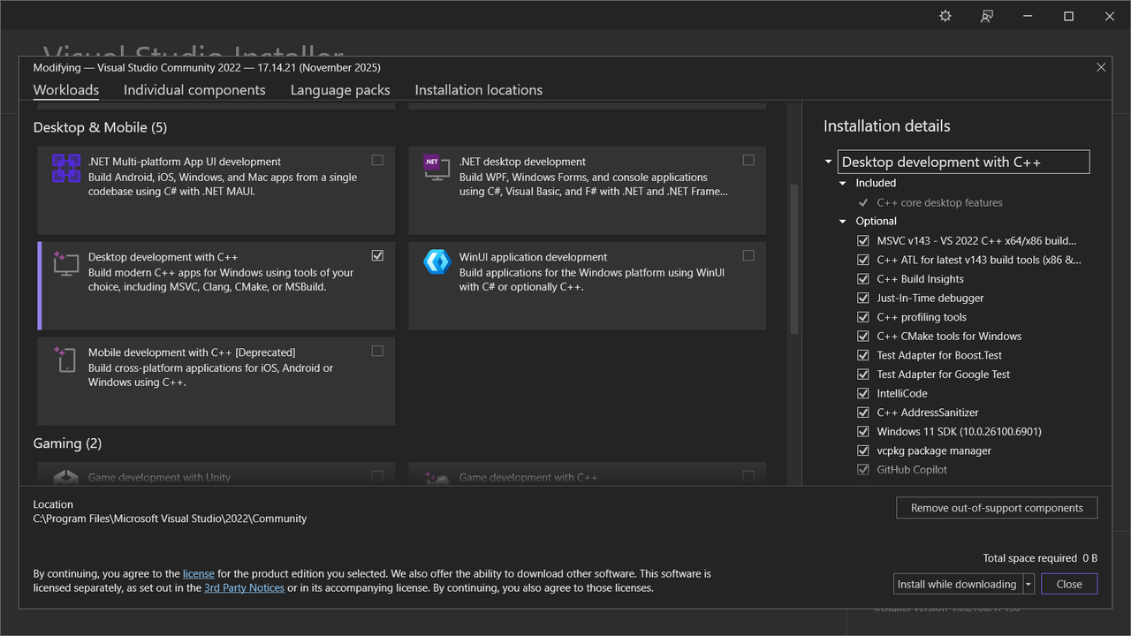Click the .NET desktop development icon
Screen dimensions: 1131x636
click(x=436, y=168)
